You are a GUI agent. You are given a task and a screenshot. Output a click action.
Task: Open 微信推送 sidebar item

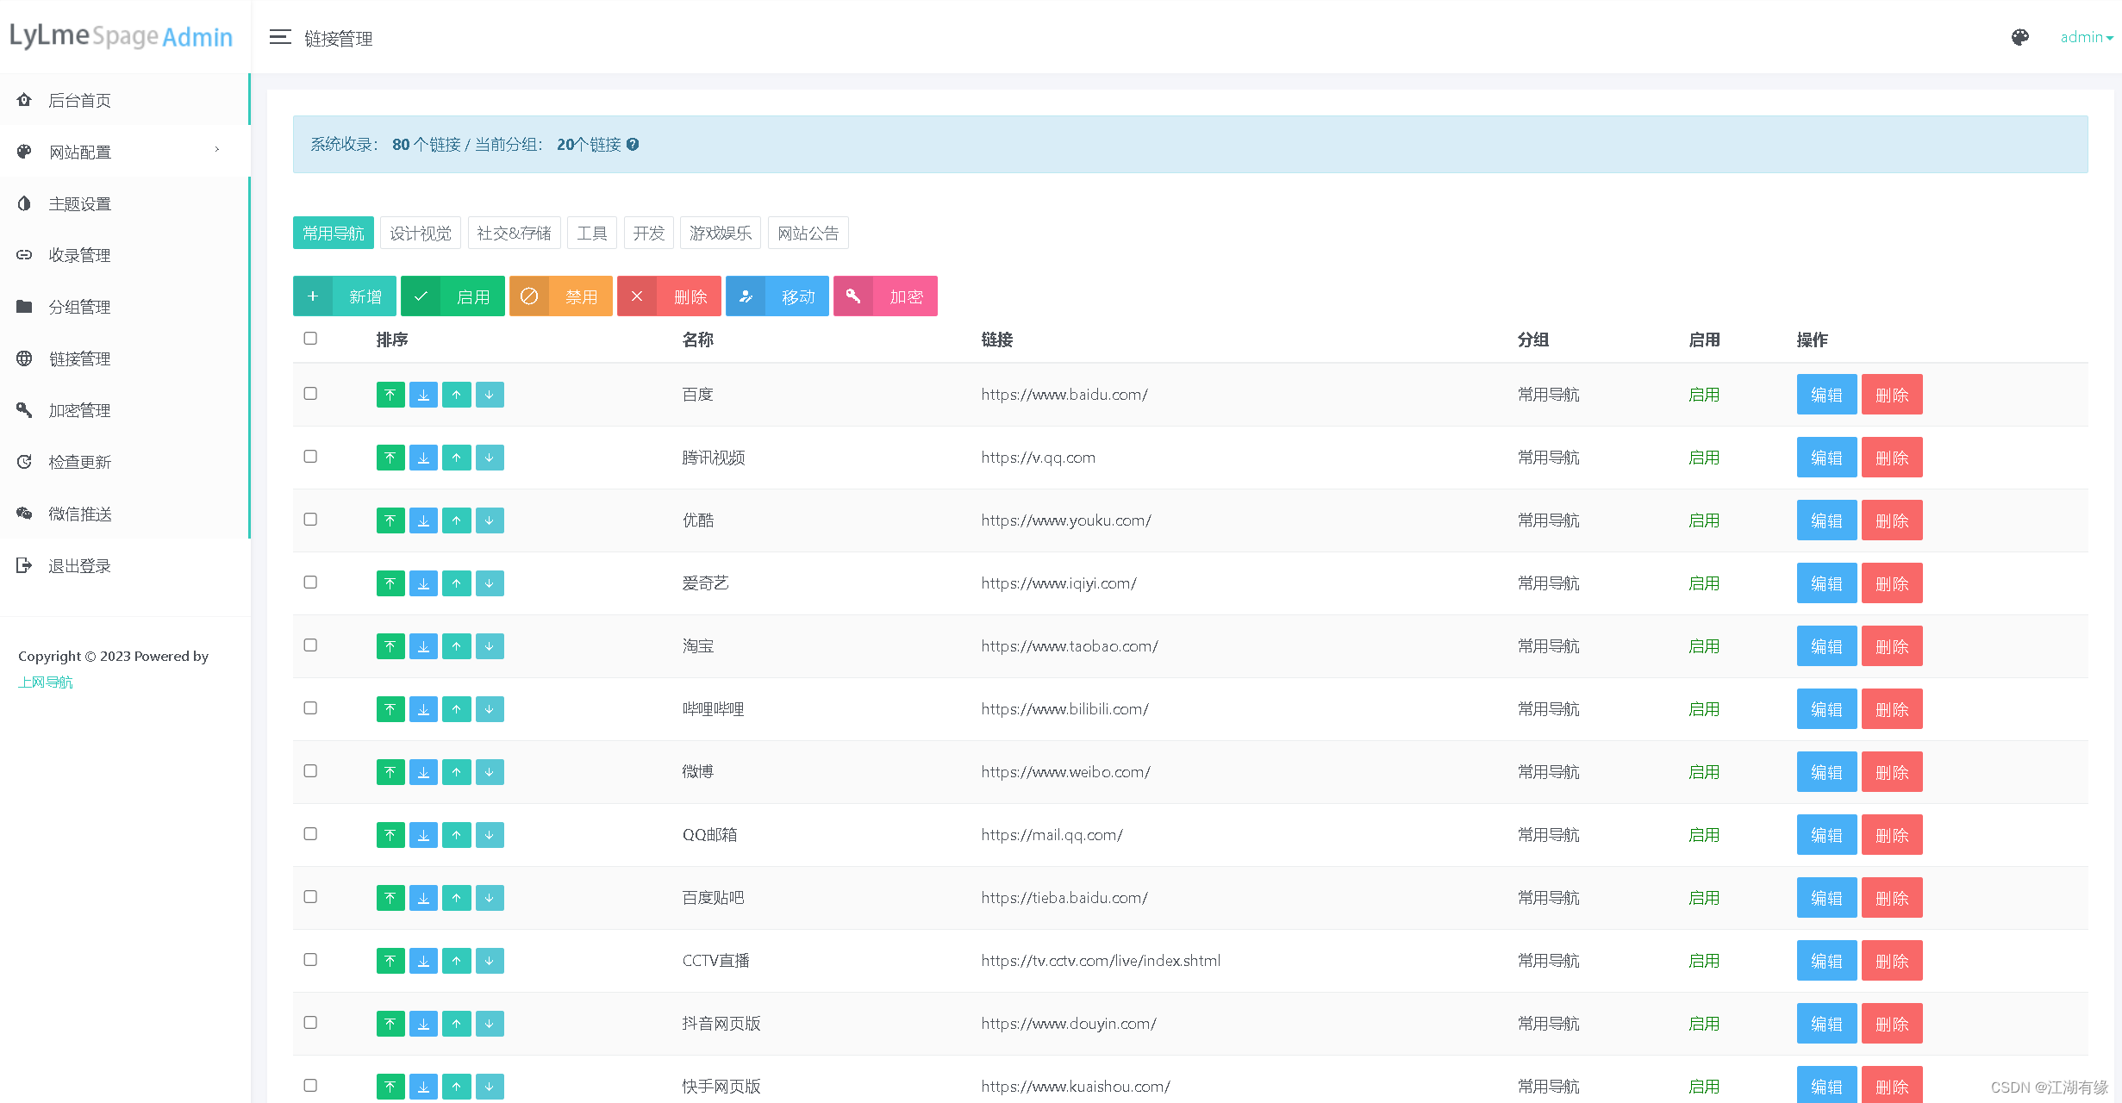79,514
